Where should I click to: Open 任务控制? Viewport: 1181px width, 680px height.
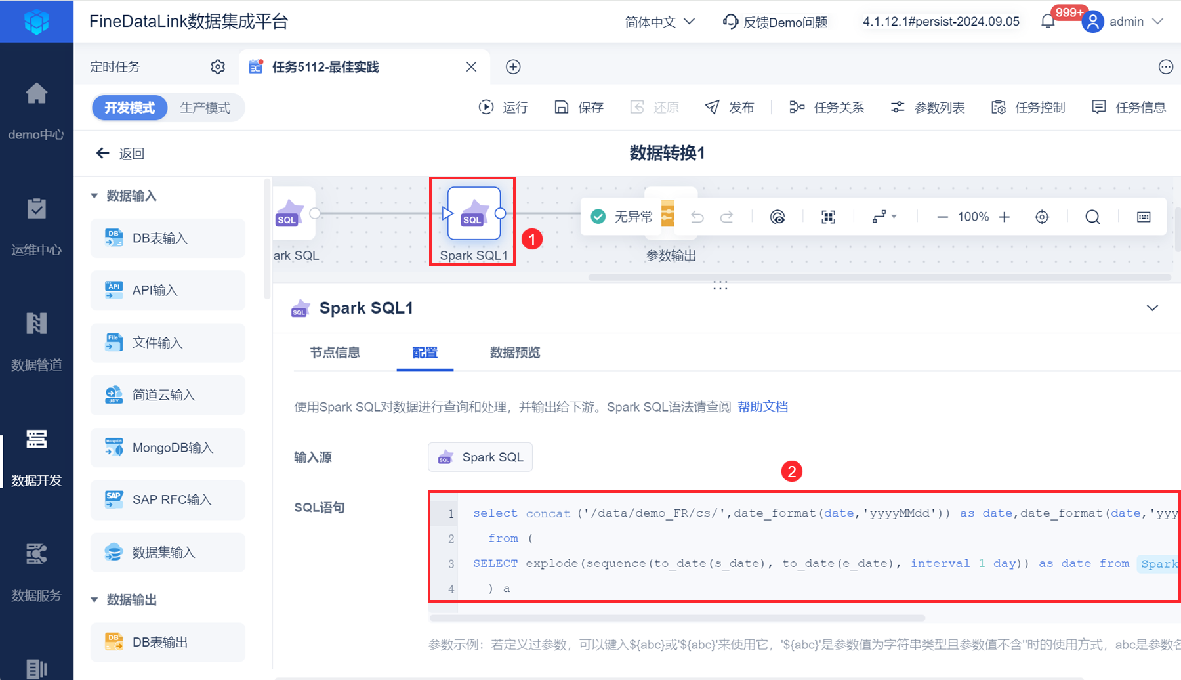(x=1028, y=107)
